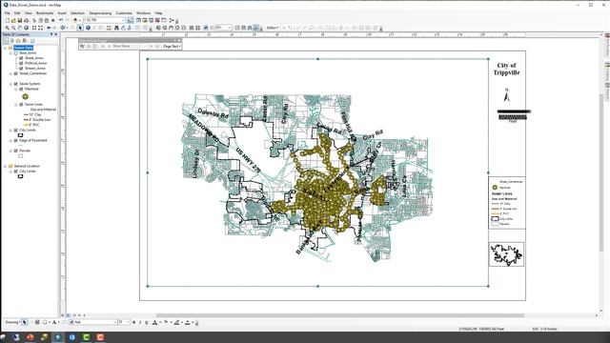Click the Manhole symbol swatch in contents
Viewport: 610px width, 343px height.
pyautogui.click(x=26, y=96)
